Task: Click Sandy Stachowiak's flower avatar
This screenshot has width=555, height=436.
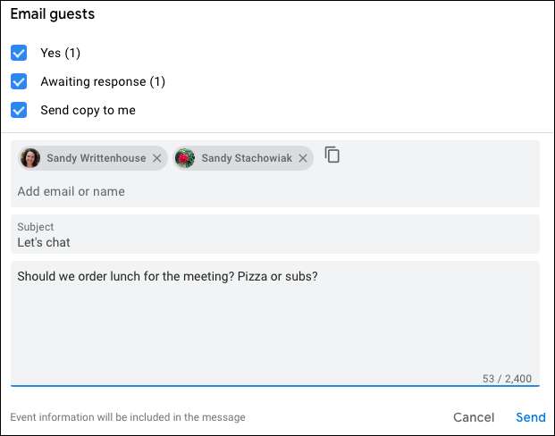Action: pos(185,158)
